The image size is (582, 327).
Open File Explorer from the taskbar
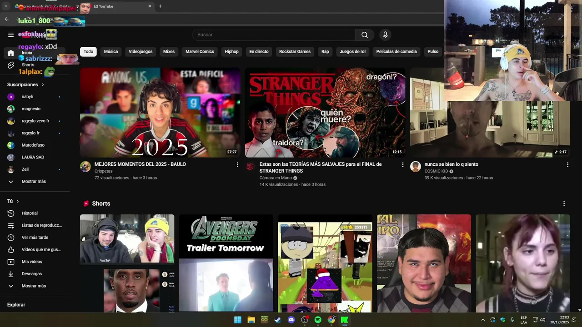tap(251, 320)
